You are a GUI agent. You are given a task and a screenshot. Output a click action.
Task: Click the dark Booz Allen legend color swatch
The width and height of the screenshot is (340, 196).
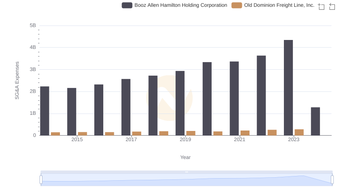click(x=127, y=5)
